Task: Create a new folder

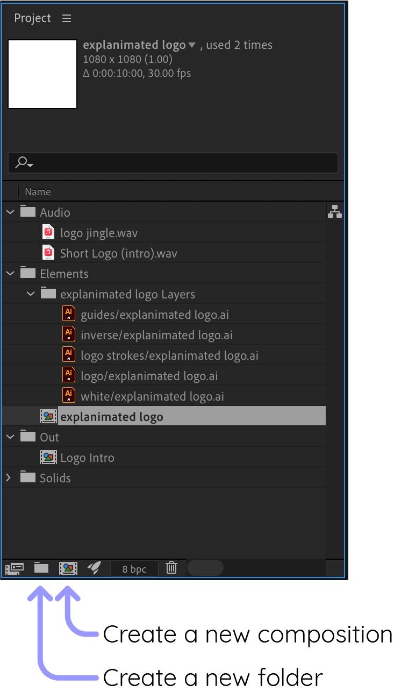Action: point(41,568)
